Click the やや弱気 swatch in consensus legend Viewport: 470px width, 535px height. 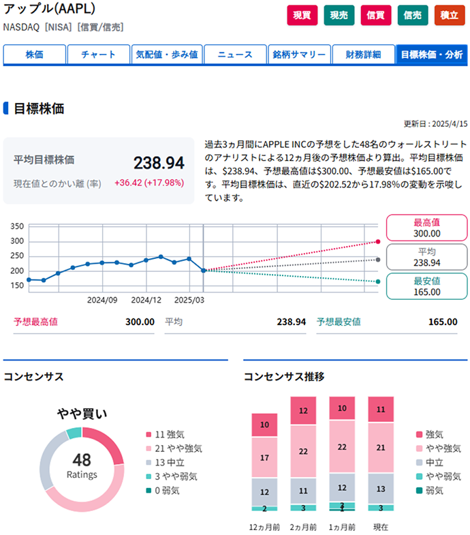(148, 476)
